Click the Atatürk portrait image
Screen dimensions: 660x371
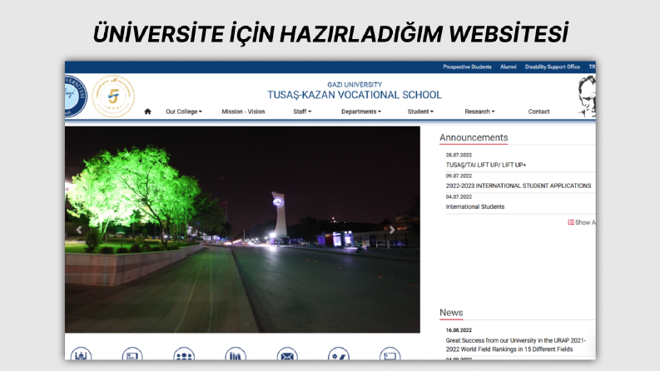(587, 96)
